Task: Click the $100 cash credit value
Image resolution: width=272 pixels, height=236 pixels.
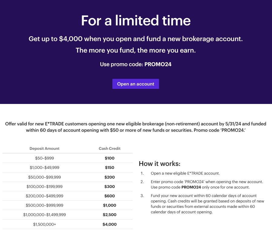Action: (x=109, y=158)
